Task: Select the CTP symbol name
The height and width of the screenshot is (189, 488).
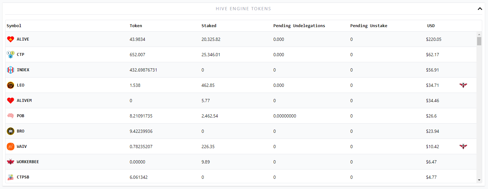Action: [x=21, y=55]
